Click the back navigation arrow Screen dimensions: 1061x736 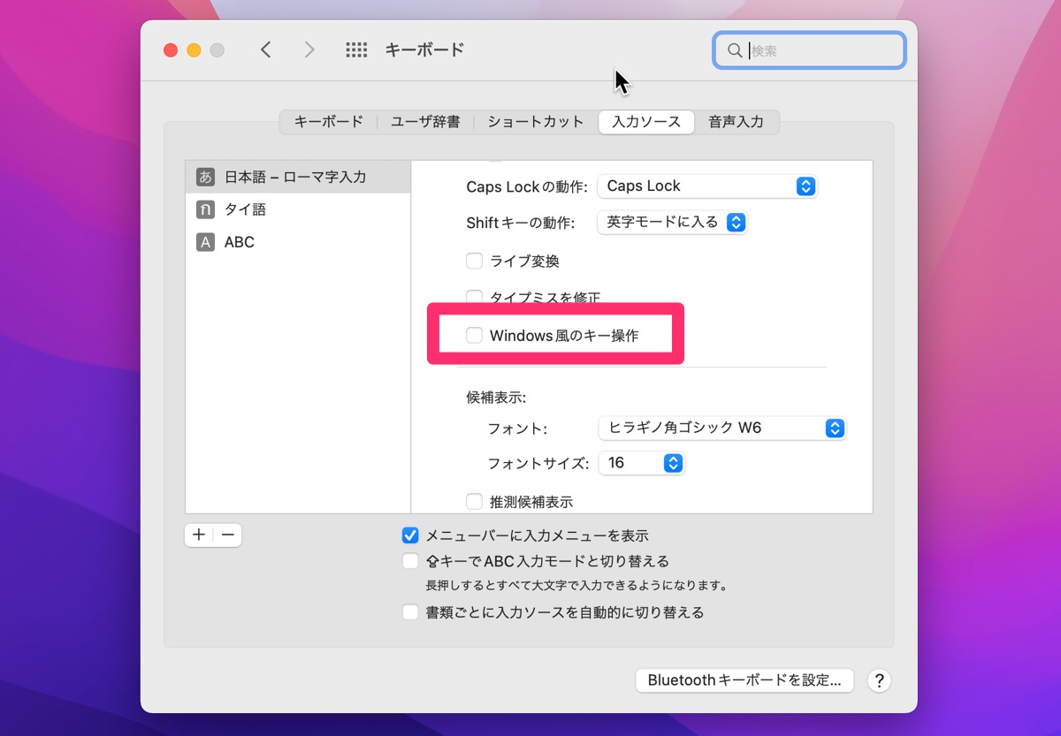[265, 50]
